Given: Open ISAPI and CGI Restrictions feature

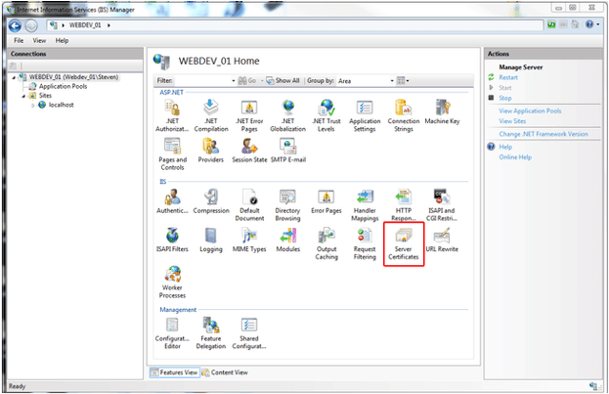Looking at the screenshot, I should tap(442, 205).
